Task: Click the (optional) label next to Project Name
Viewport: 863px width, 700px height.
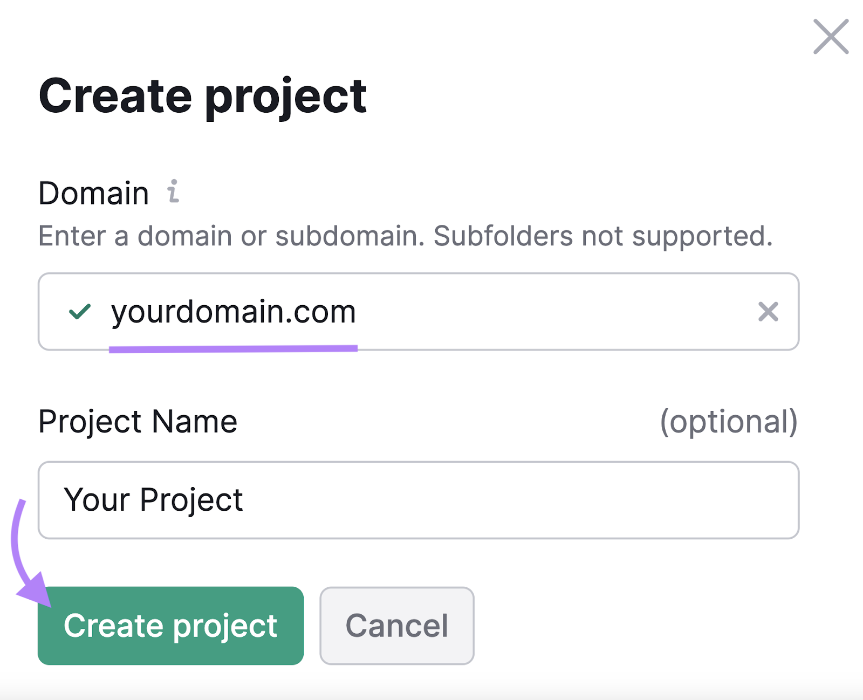Action: tap(728, 422)
